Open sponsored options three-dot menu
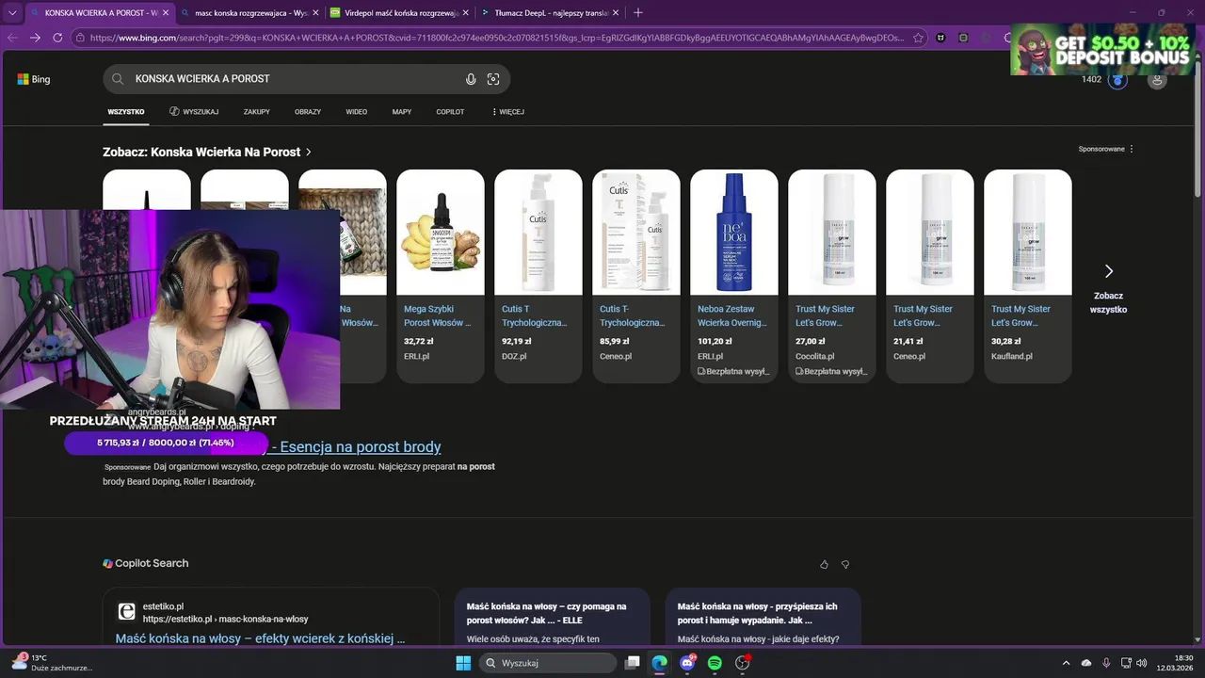Screen dimensions: 1205x678 tap(1132, 149)
